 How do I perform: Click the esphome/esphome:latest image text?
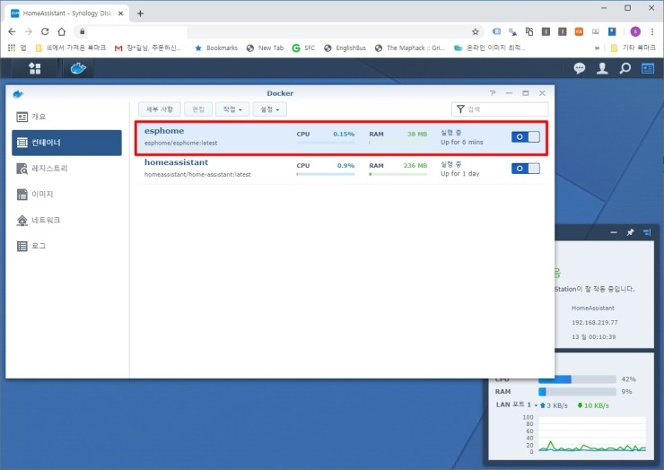click(181, 144)
